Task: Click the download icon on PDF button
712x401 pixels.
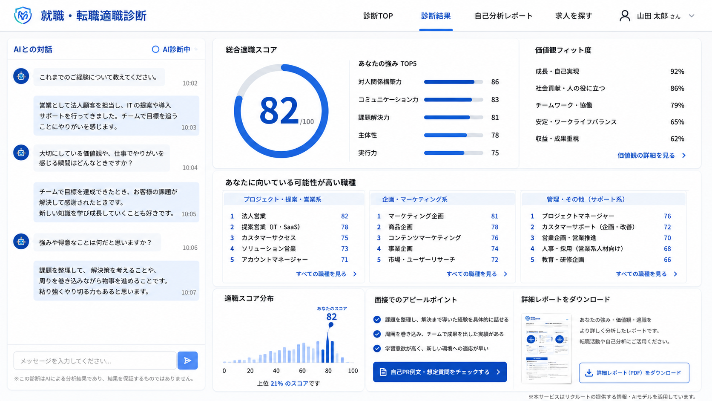Action: pyautogui.click(x=589, y=373)
